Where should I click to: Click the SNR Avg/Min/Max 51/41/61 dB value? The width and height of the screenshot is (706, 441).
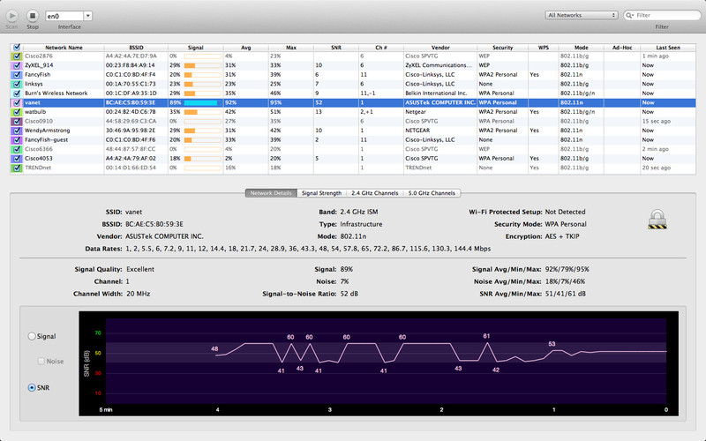pos(565,294)
